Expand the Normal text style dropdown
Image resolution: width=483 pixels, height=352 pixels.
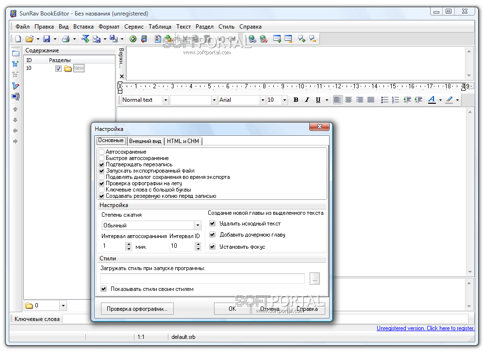(166, 100)
